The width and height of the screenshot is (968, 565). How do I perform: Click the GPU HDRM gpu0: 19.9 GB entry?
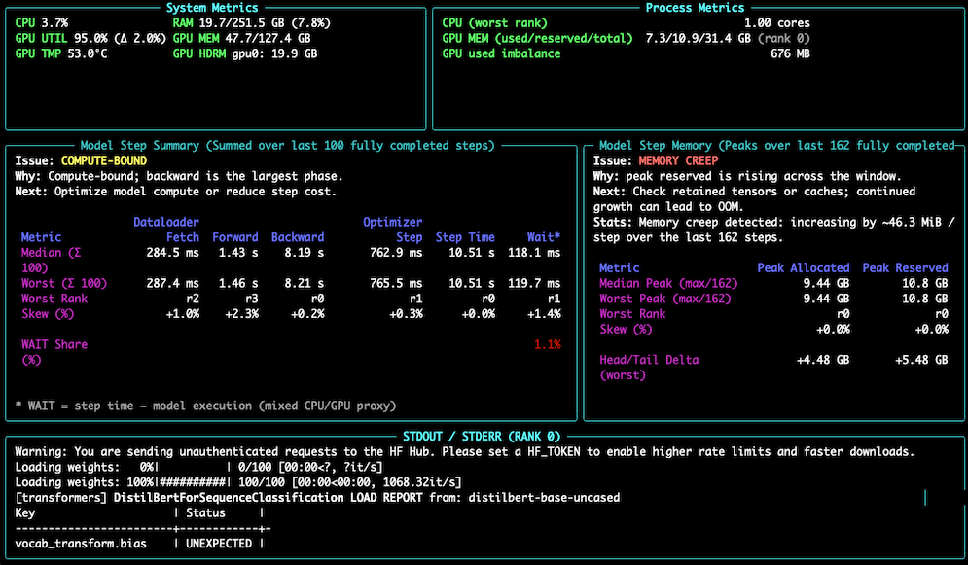[x=244, y=53]
